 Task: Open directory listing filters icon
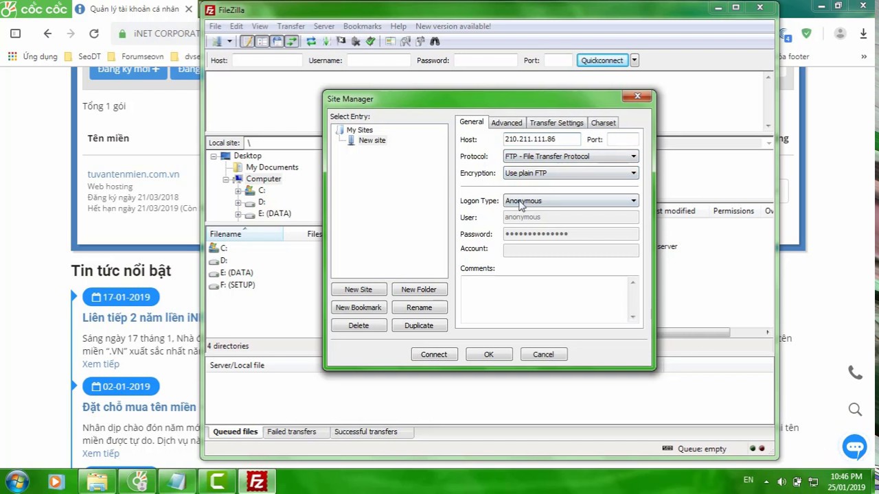click(389, 42)
